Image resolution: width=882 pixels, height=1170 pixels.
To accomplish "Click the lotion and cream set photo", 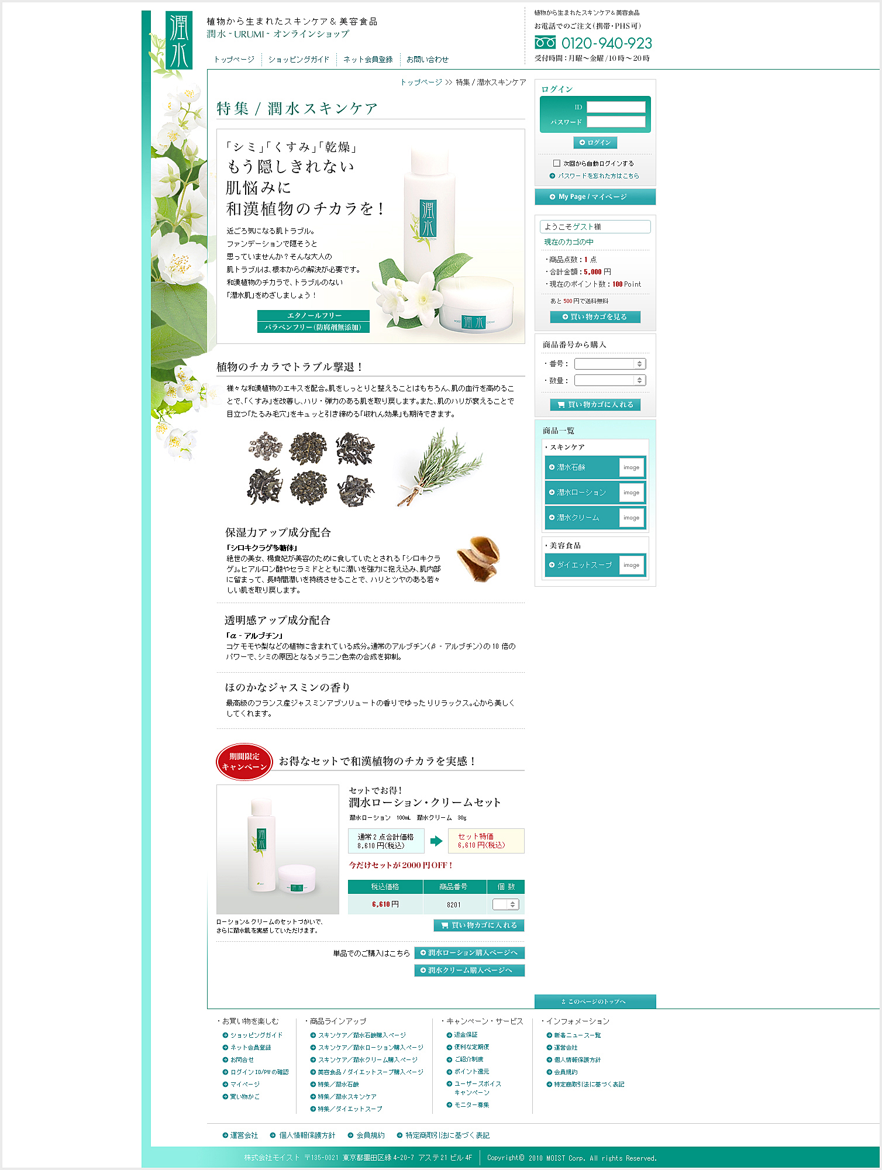I will pyautogui.click(x=278, y=849).
